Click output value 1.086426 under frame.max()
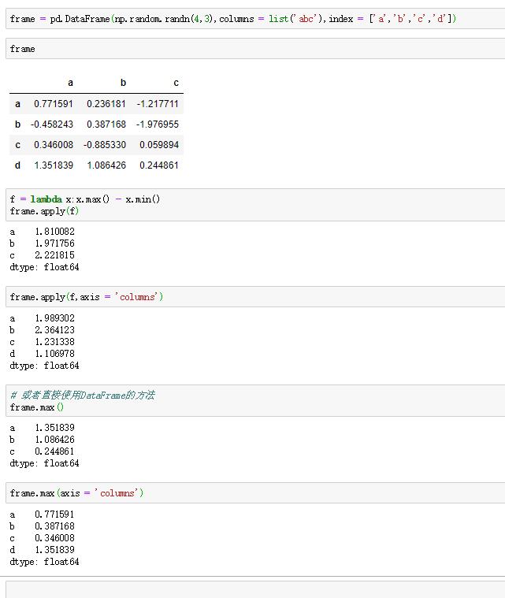Image resolution: width=505 pixels, height=598 pixels. [x=54, y=440]
